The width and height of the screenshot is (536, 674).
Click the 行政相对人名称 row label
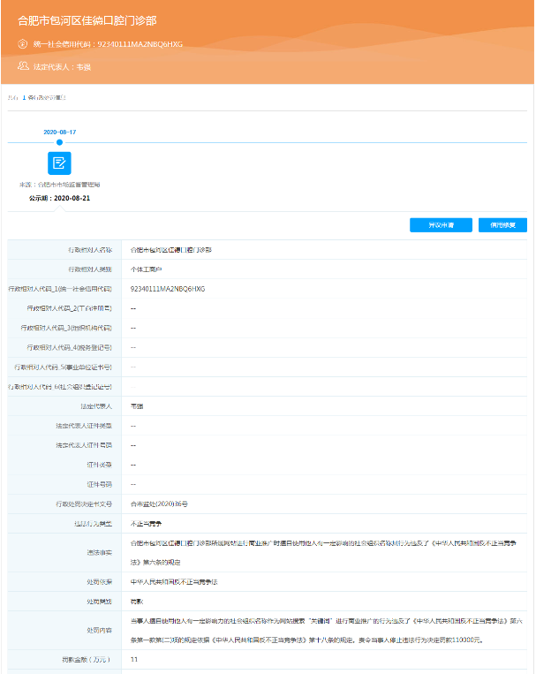click(x=90, y=250)
